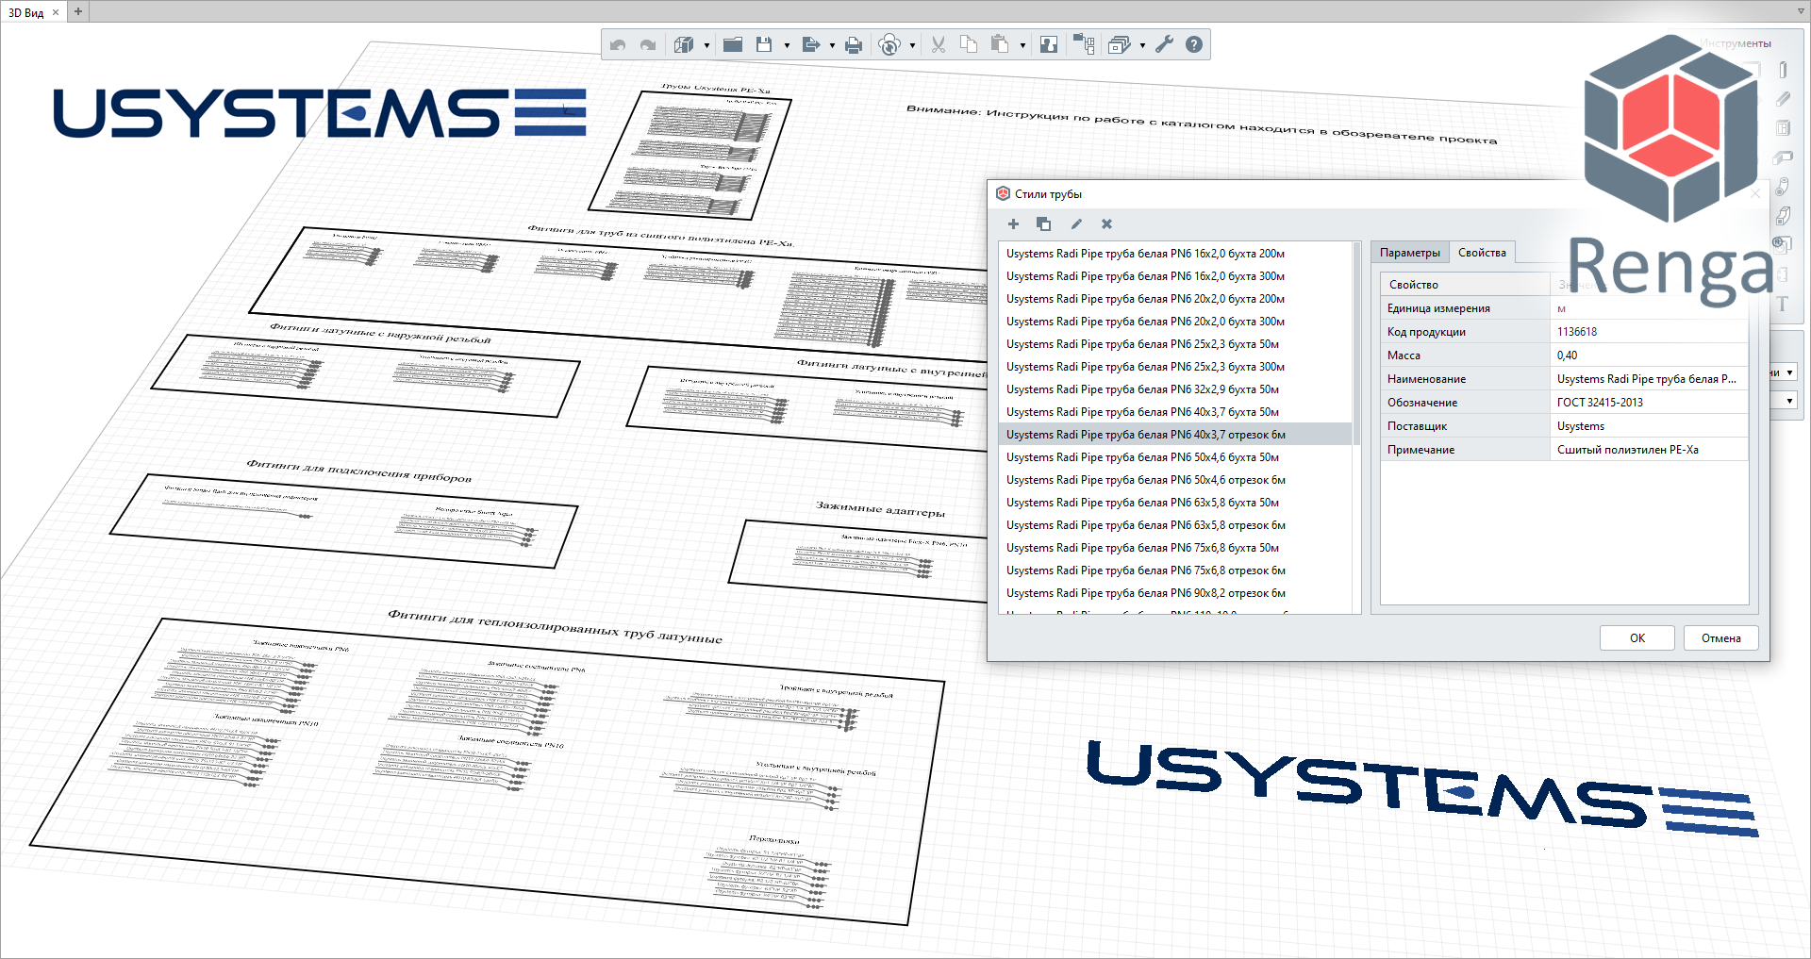
Task: Select style PN6 50x4,6 отрезок 6м
Action: pos(1175,480)
